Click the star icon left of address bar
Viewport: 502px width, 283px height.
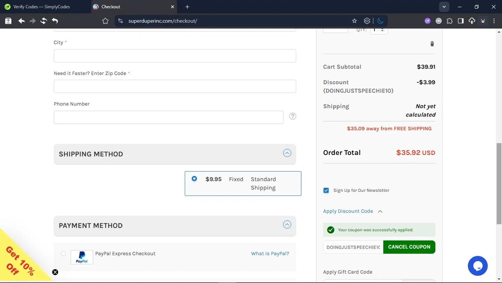coord(105,21)
